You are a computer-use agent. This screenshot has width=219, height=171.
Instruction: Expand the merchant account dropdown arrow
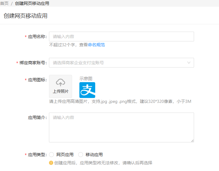click(189, 63)
